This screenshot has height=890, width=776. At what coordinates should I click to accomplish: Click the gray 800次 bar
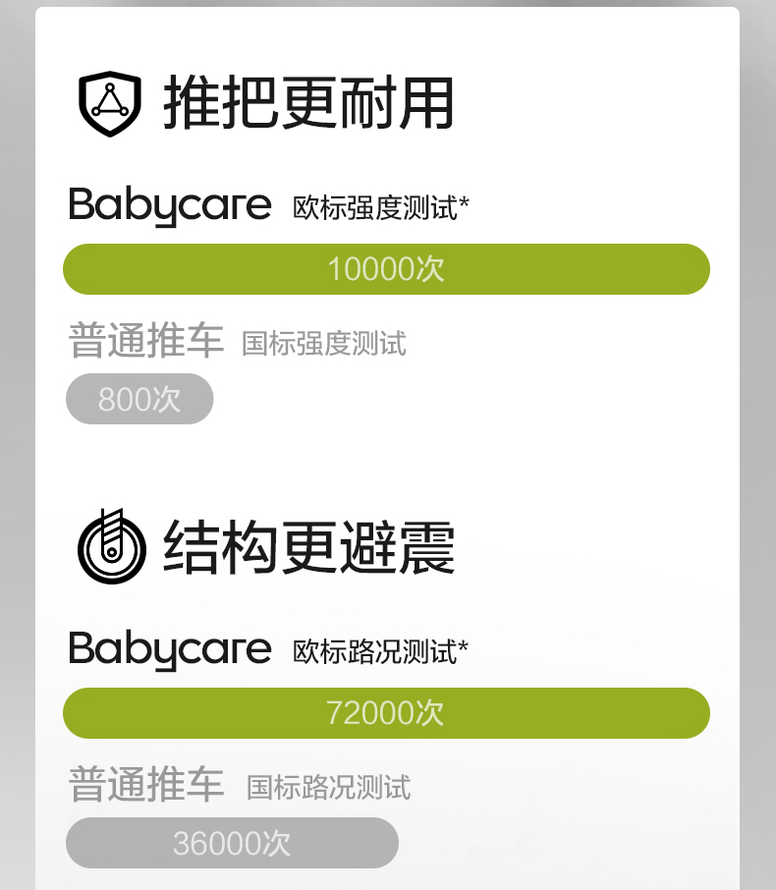[139, 399]
